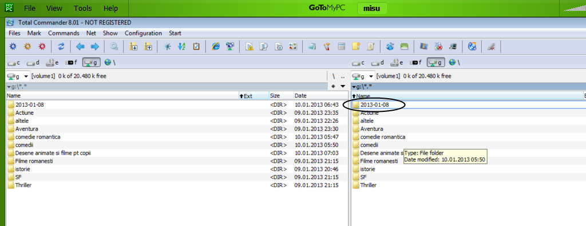Open the calculator toolbar icon
The image size is (586, 226).
coord(341,47)
